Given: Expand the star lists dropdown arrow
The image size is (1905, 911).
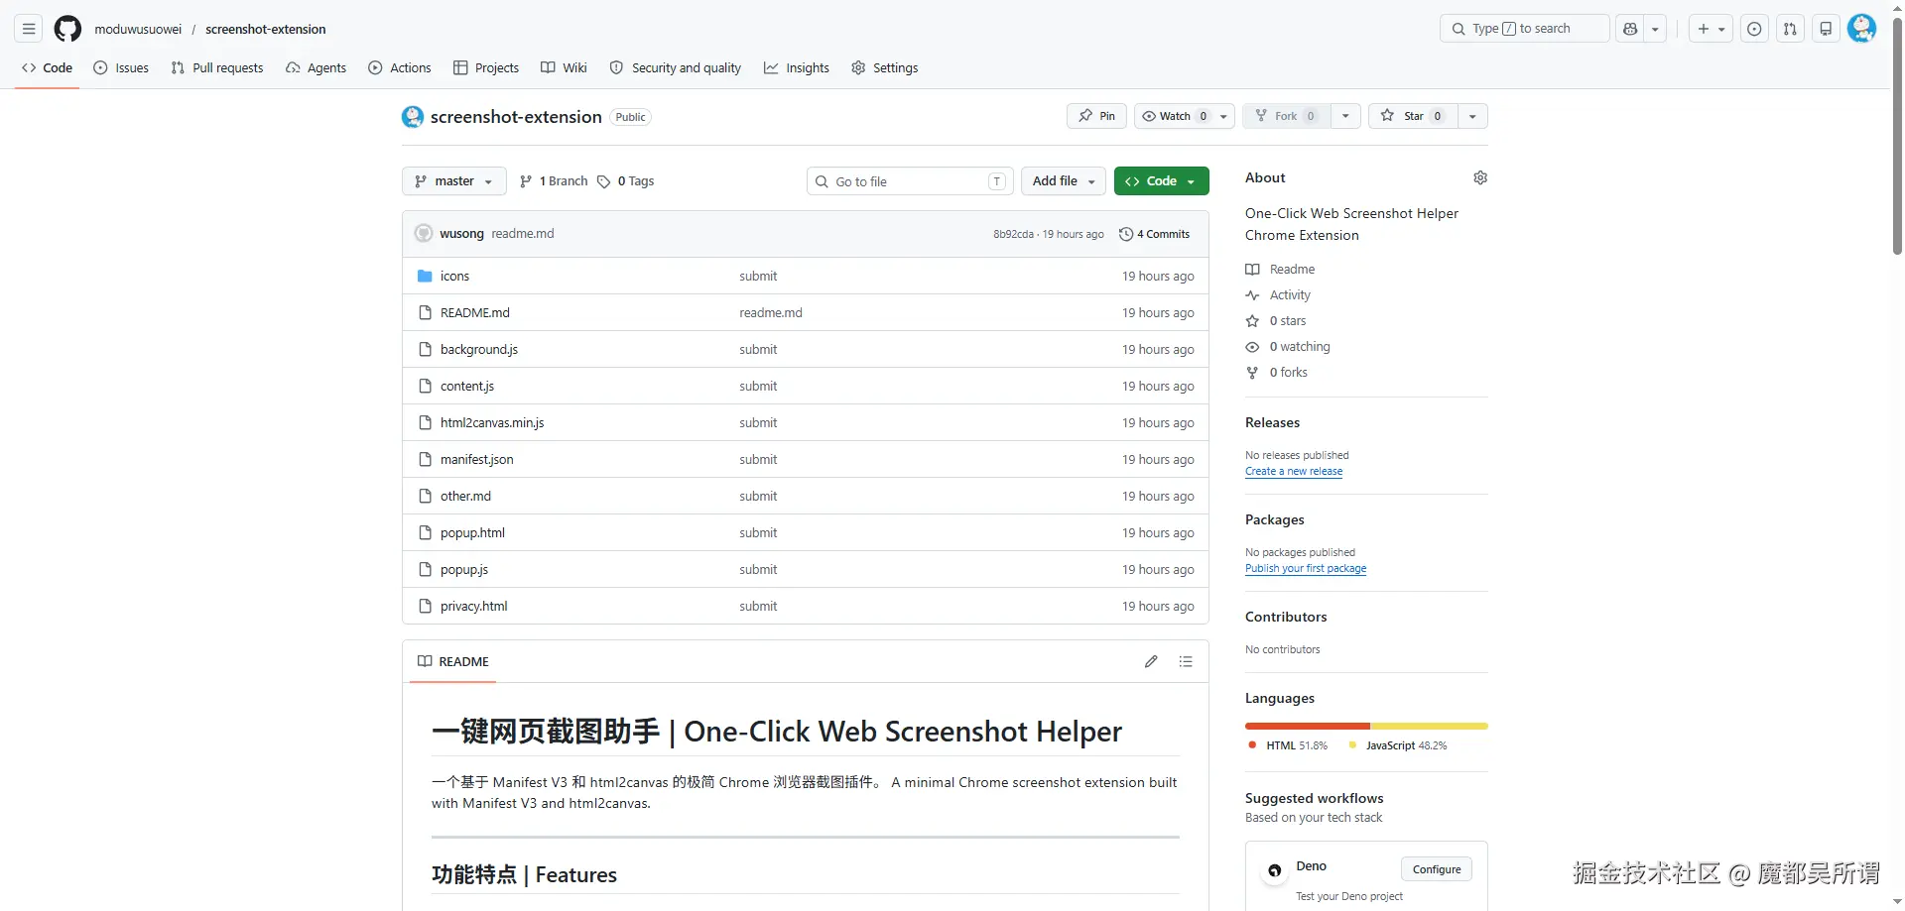Looking at the screenshot, I should [1472, 116].
